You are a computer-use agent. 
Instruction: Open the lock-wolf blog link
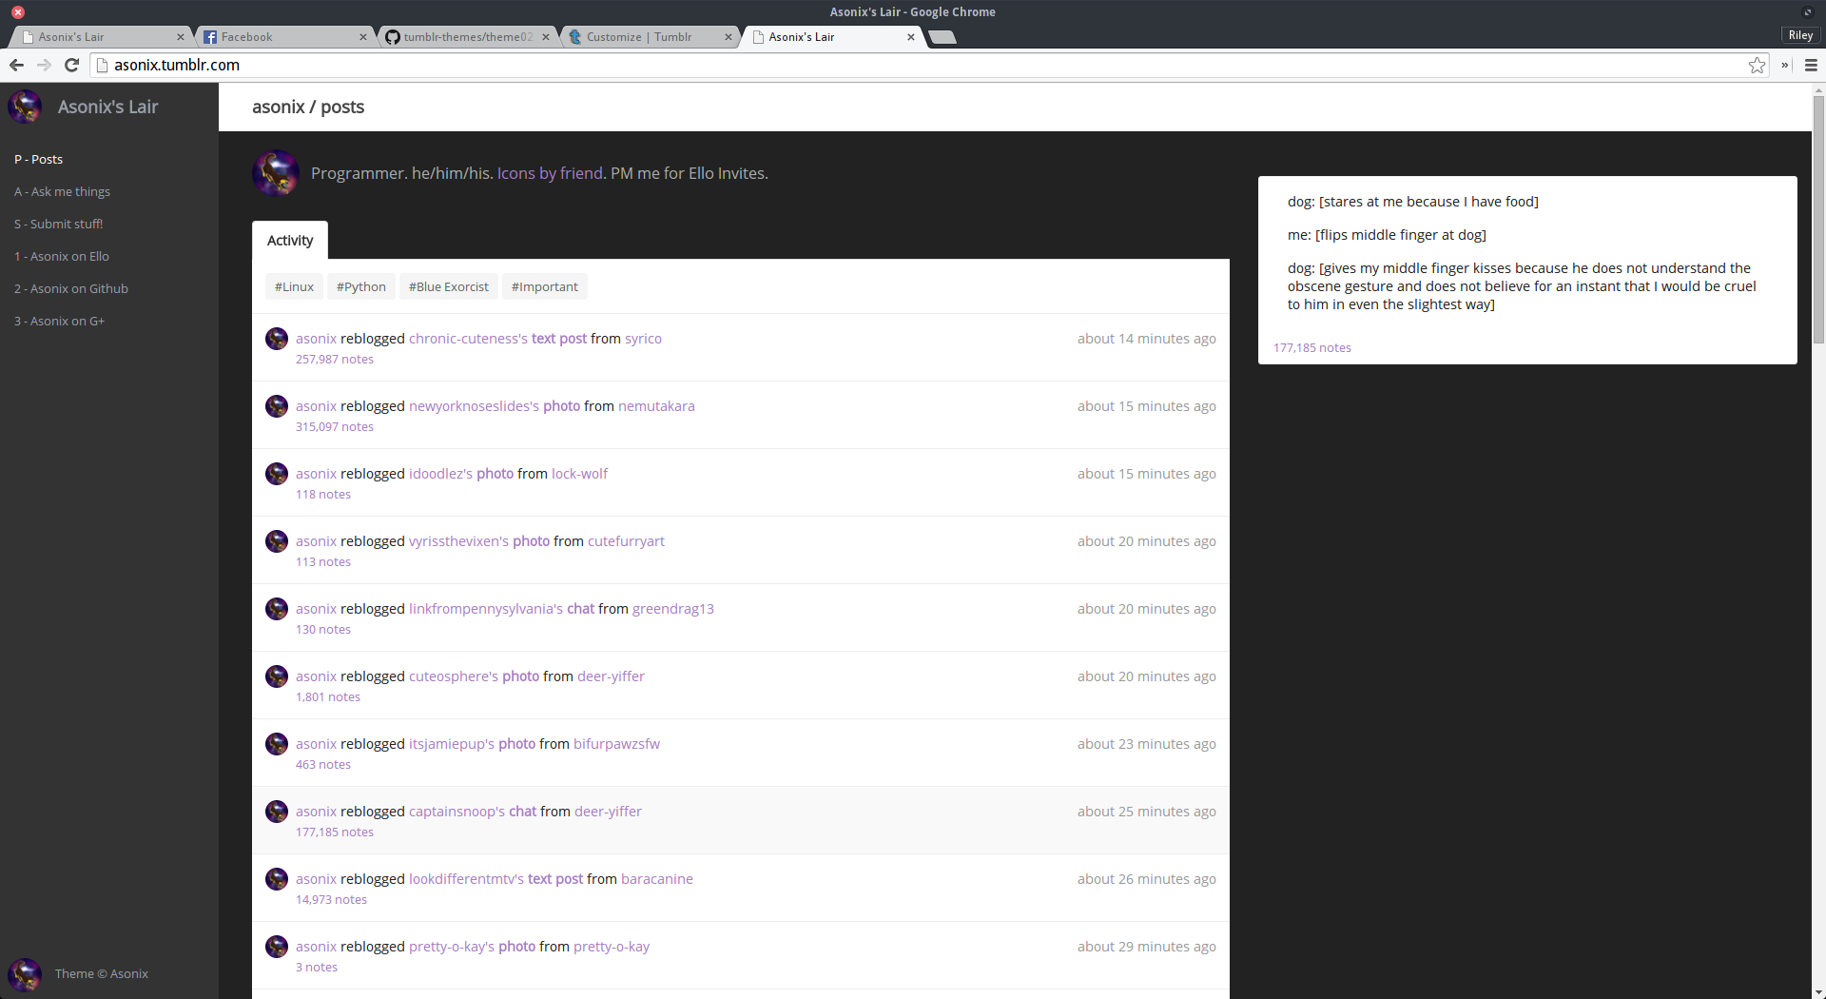[579, 474]
